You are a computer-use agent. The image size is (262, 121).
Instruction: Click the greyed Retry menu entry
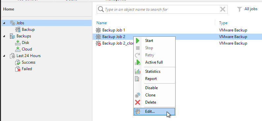coord(154,55)
